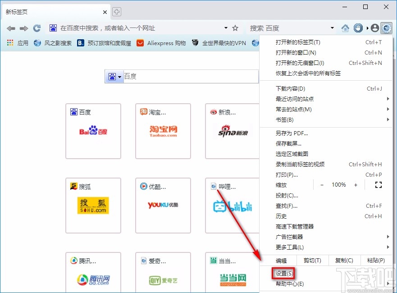Open search engine selector beside 百度 field
Viewport: 397px width, 293px height.
(114, 77)
